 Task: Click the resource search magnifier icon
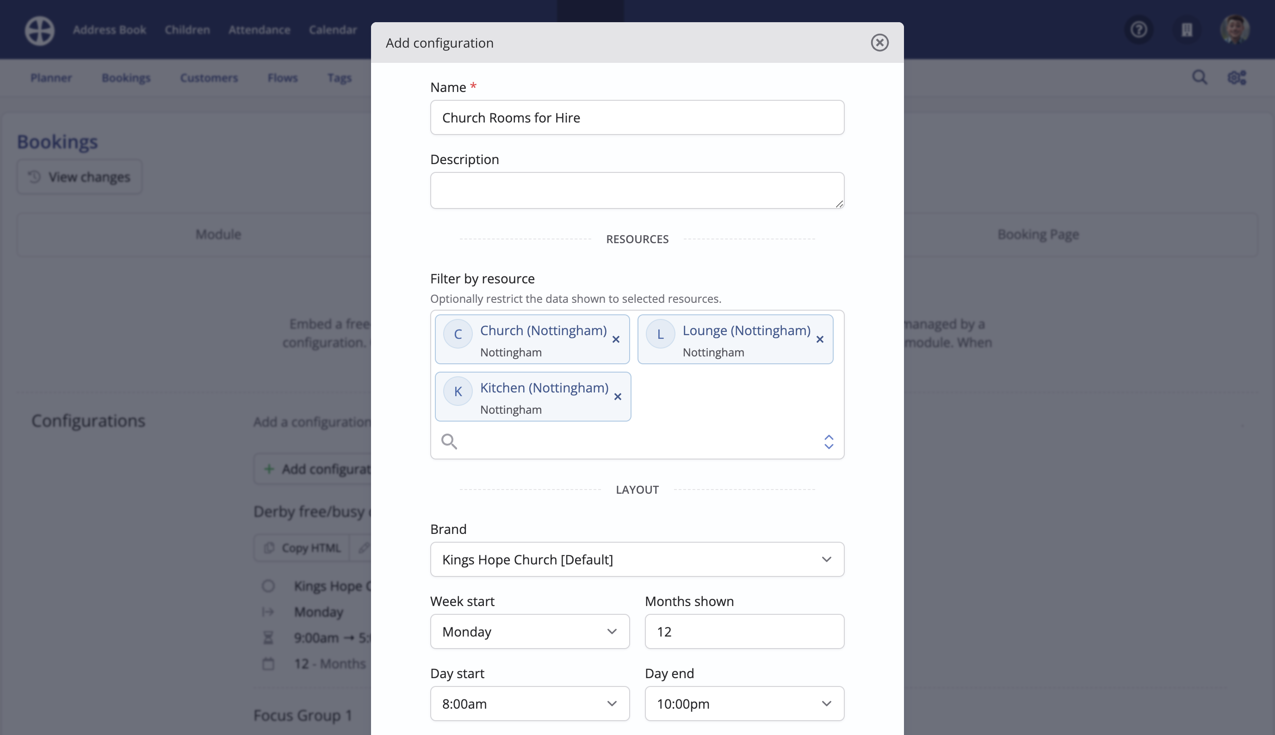449,442
